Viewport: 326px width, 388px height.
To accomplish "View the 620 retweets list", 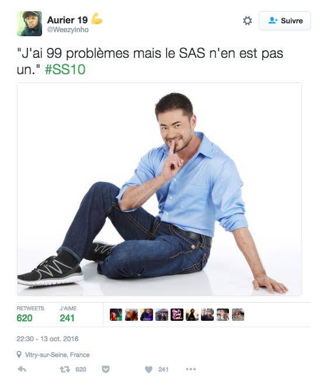I will click(30, 314).
